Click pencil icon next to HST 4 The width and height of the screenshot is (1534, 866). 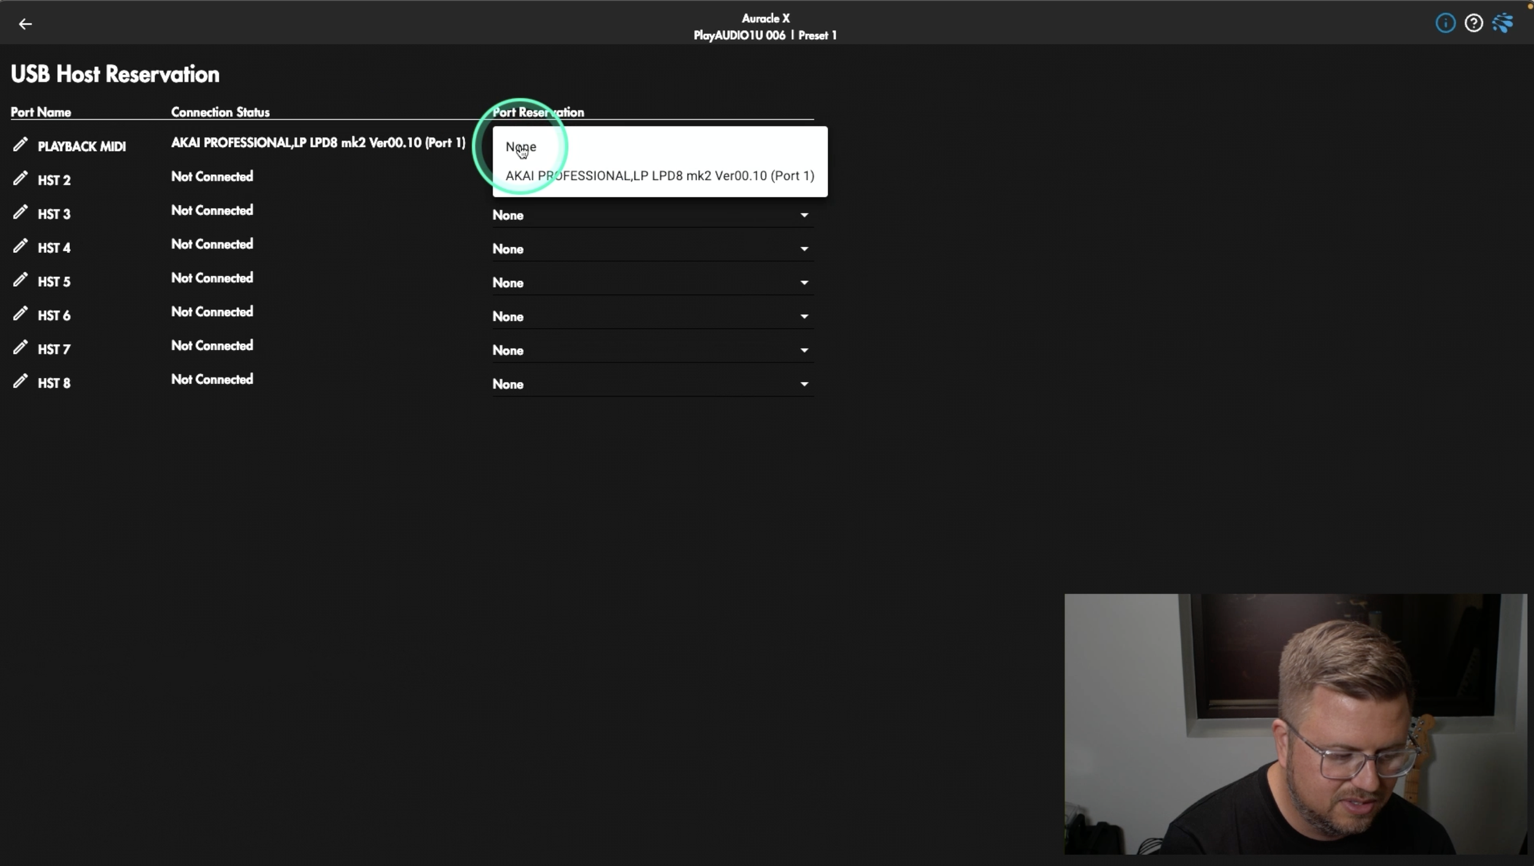20,246
